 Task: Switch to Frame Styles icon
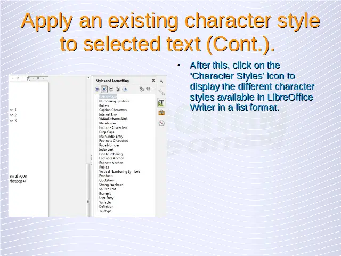click(111, 89)
